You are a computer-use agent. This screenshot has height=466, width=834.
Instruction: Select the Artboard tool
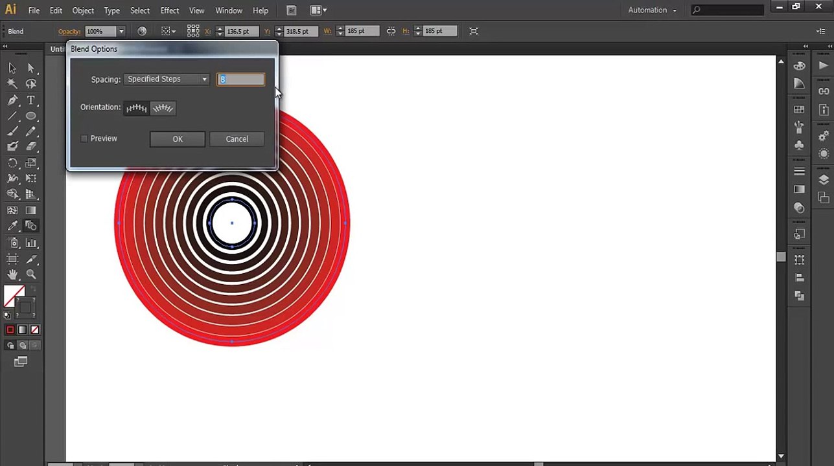[x=12, y=259]
